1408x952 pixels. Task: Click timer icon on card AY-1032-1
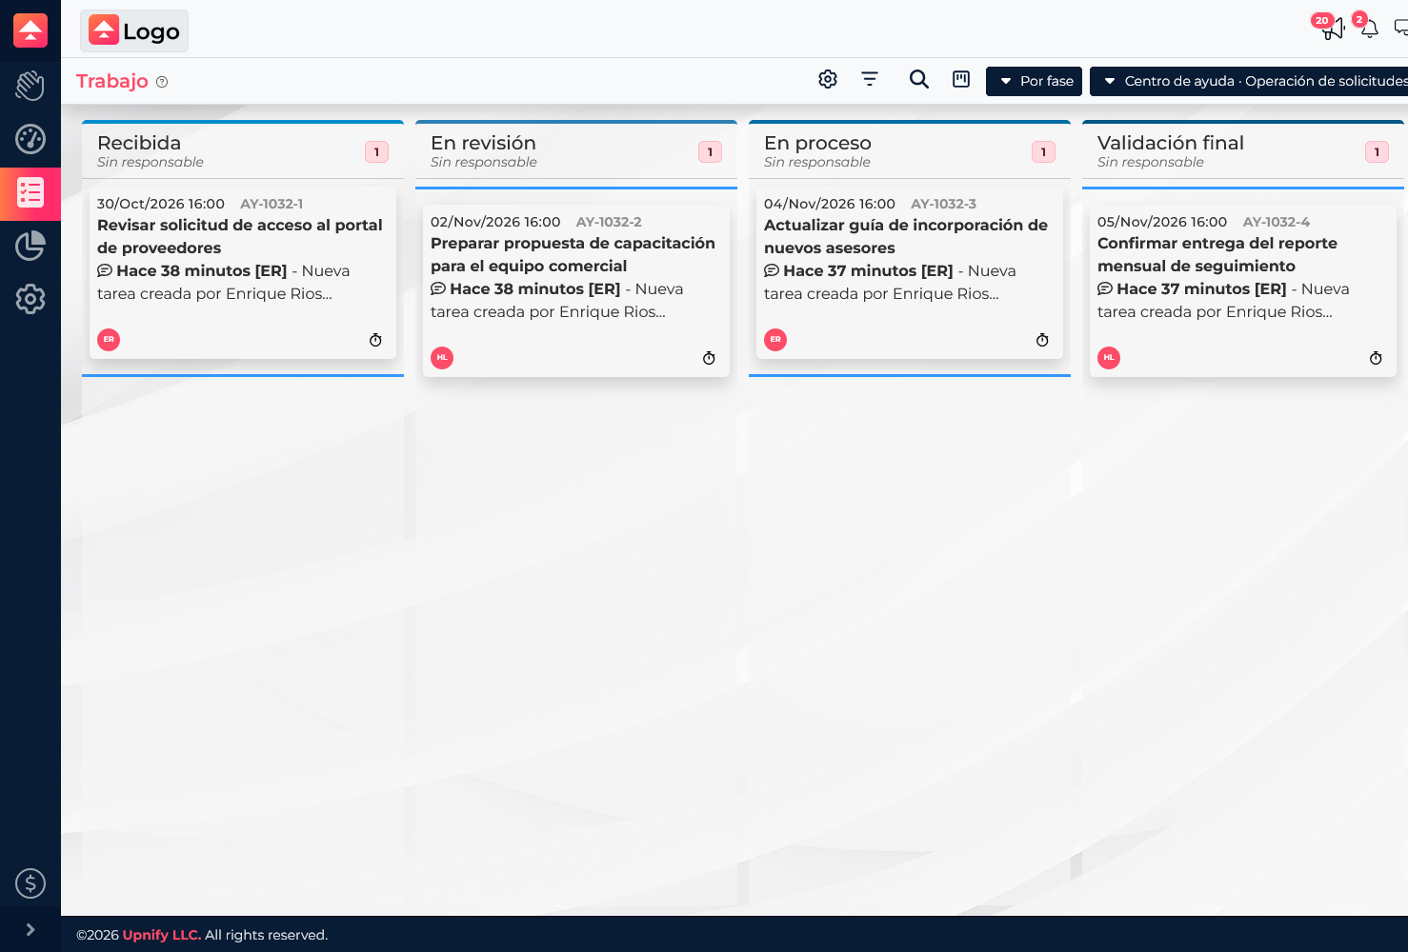(x=375, y=340)
